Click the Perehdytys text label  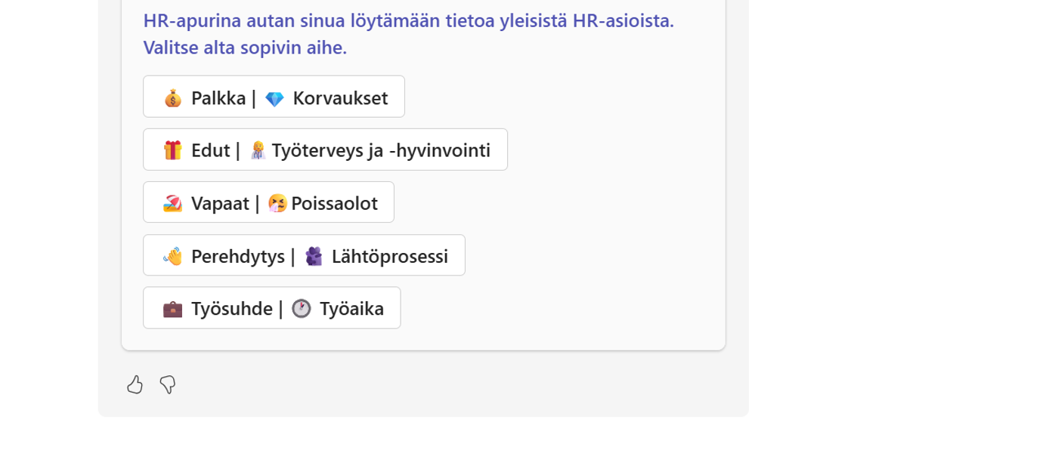pos(238,256)
